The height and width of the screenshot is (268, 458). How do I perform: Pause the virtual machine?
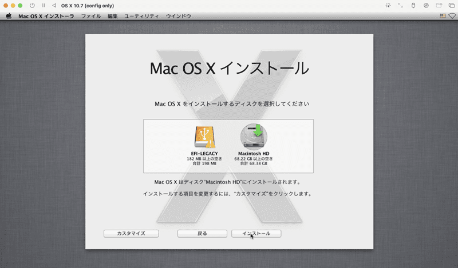point(44,6)
